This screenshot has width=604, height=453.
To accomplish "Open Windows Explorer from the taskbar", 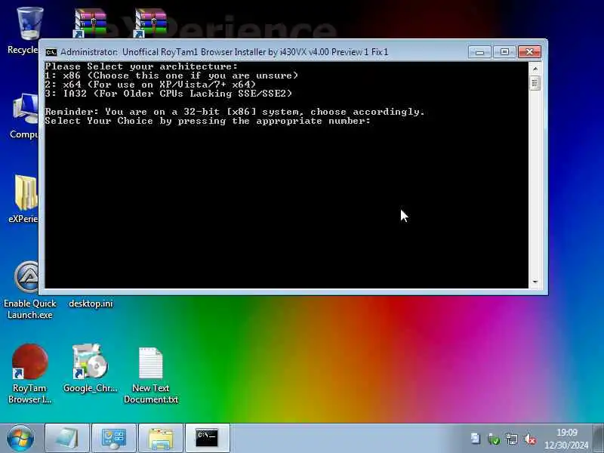I will 161,439.
